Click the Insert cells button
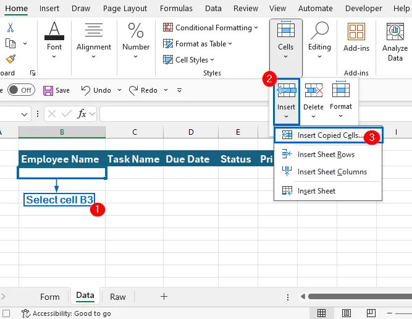412x319 pixels. pos(286,101)
